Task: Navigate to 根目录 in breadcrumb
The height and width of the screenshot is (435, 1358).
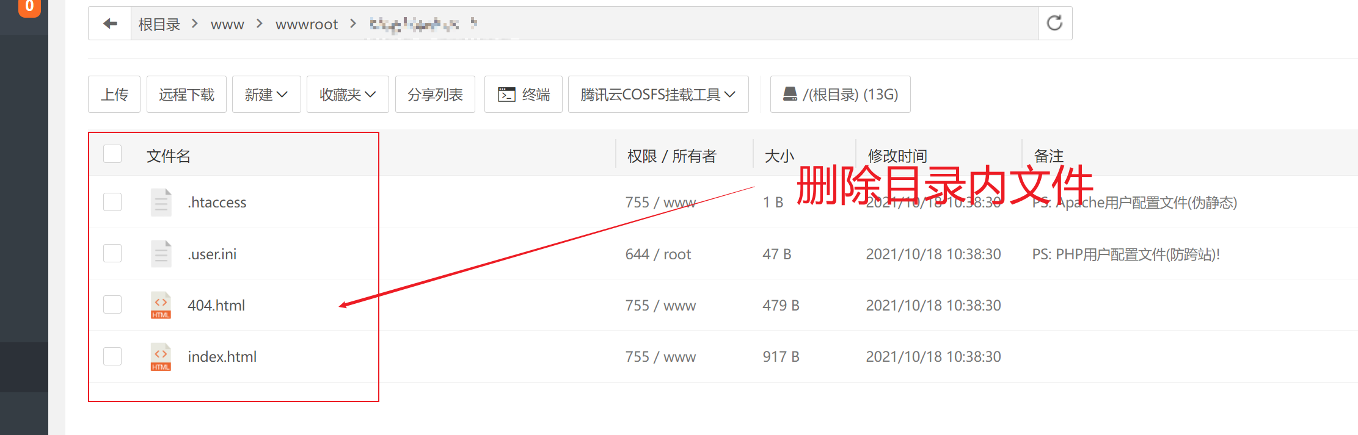Action: (x=159, y=24)
